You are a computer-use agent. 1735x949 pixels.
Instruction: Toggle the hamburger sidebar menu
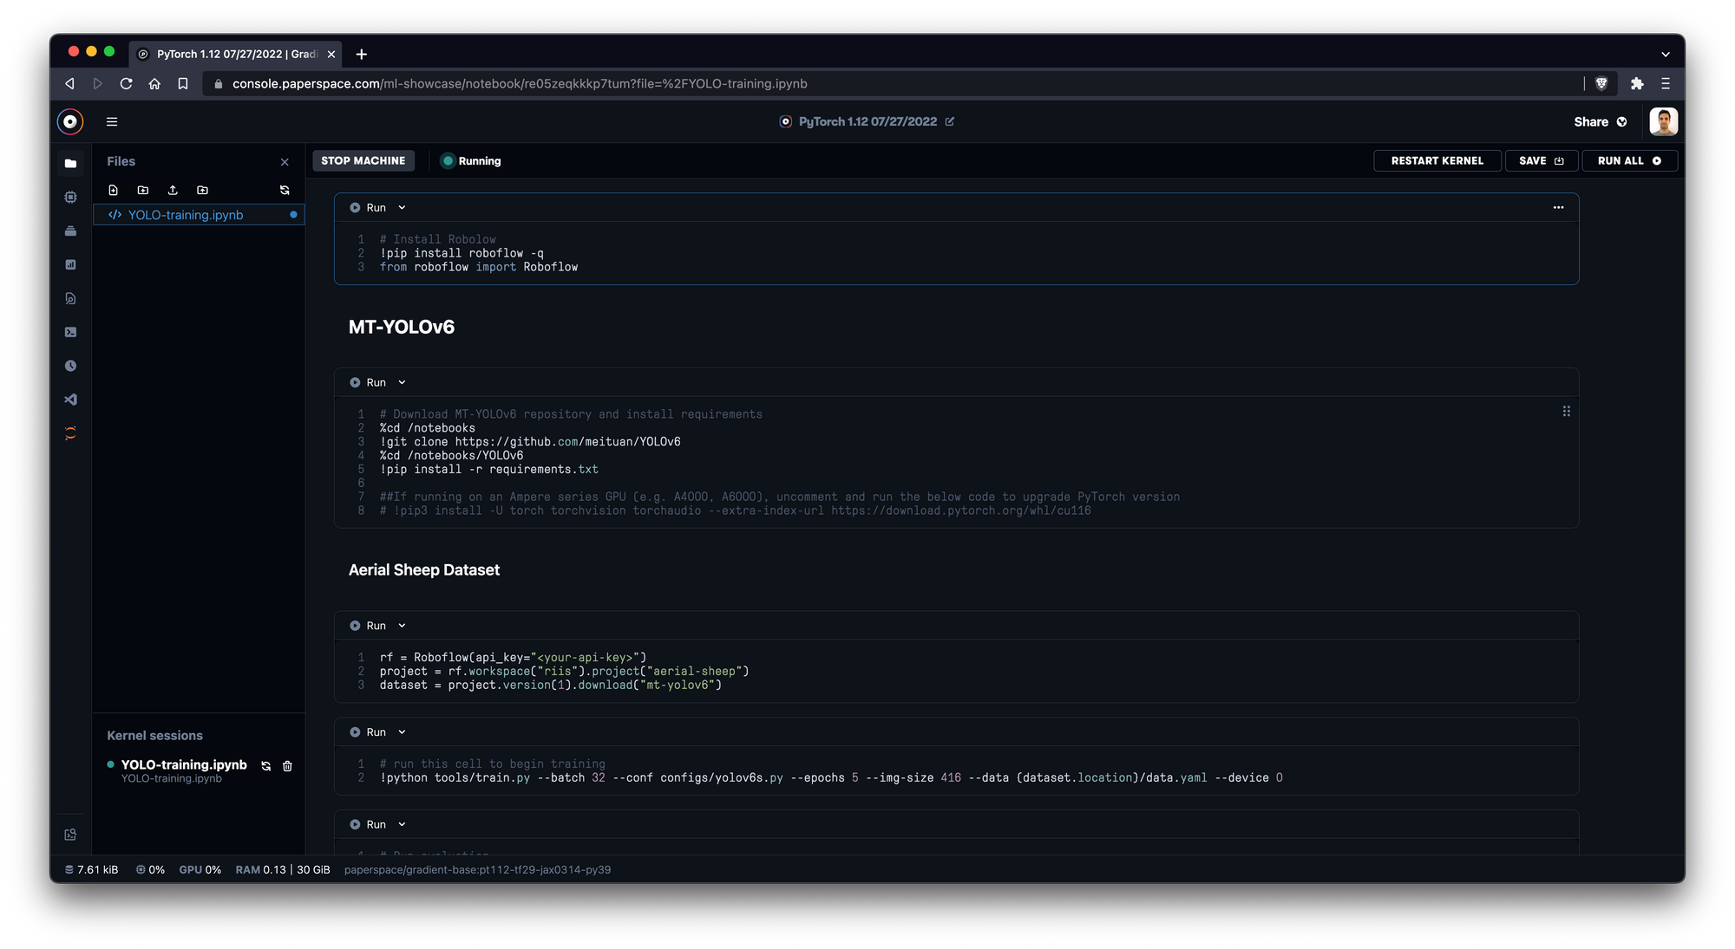(x=112, y=122)
